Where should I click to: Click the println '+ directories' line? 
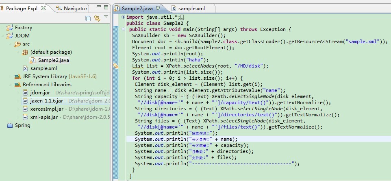194,151
